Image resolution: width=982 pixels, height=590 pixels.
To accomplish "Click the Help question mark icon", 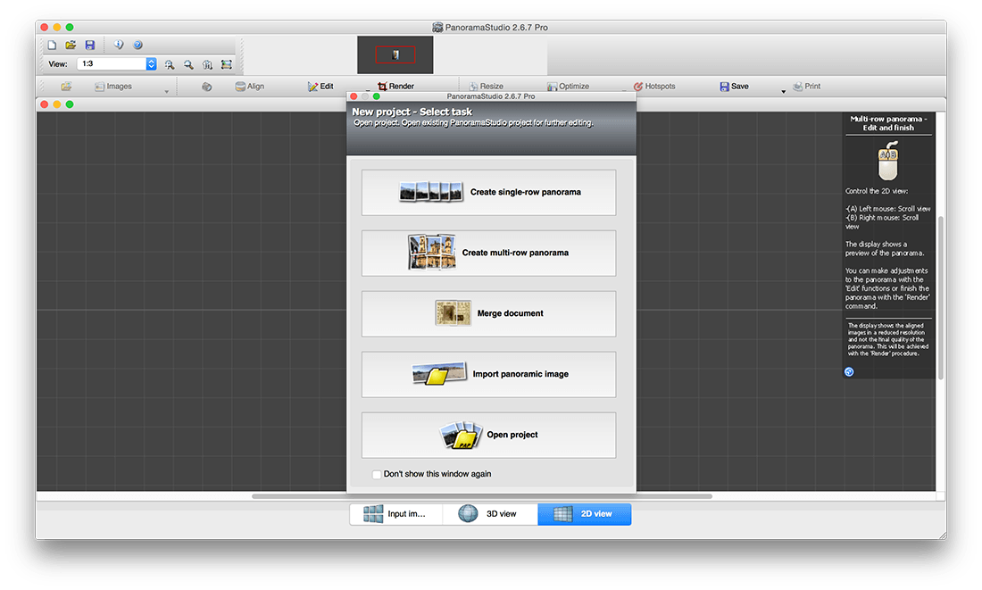I will (138, 46).
